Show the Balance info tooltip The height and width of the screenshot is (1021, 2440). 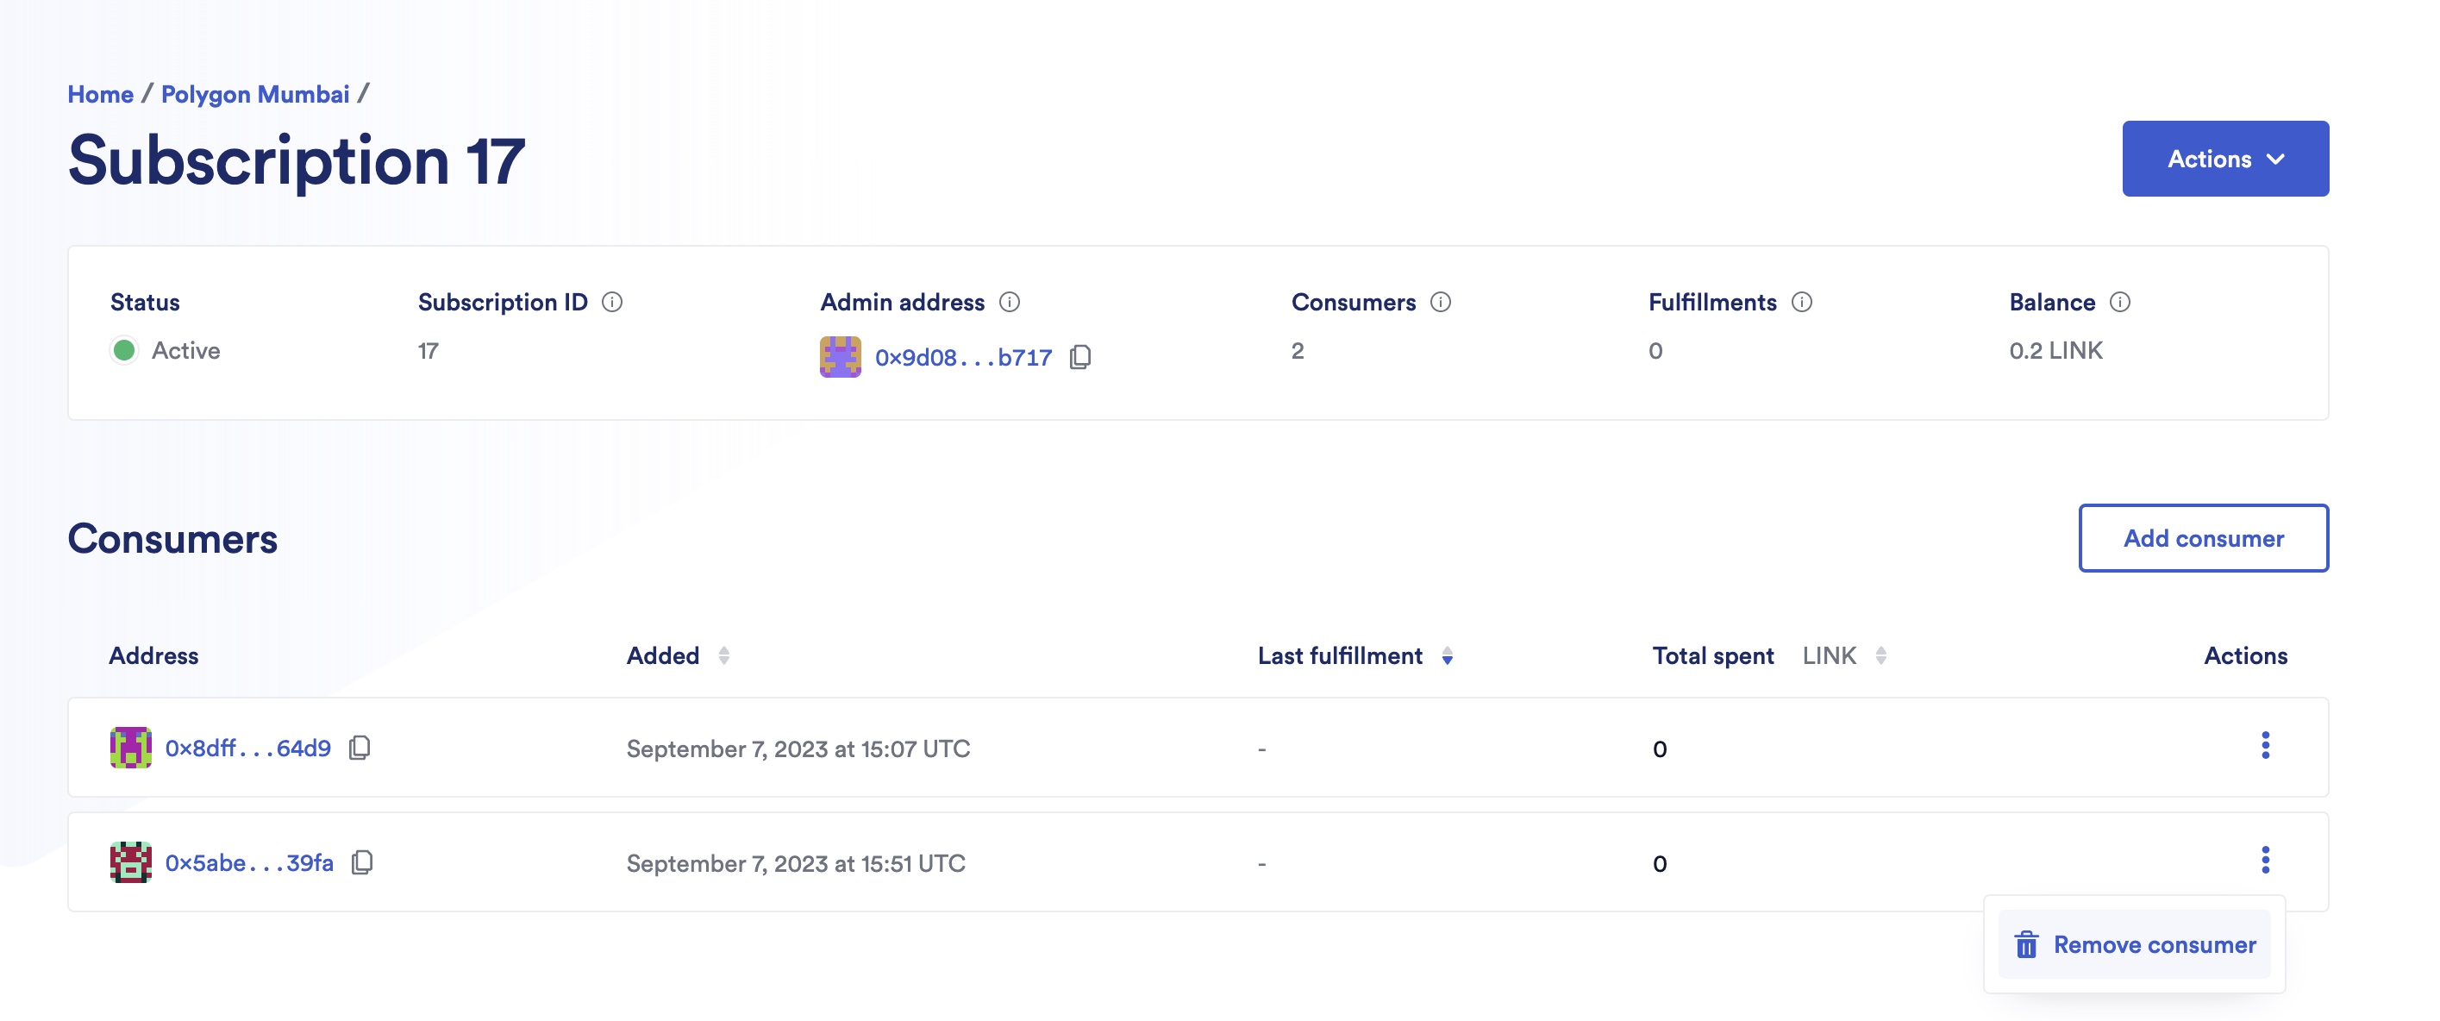[x=2122, y=302]
